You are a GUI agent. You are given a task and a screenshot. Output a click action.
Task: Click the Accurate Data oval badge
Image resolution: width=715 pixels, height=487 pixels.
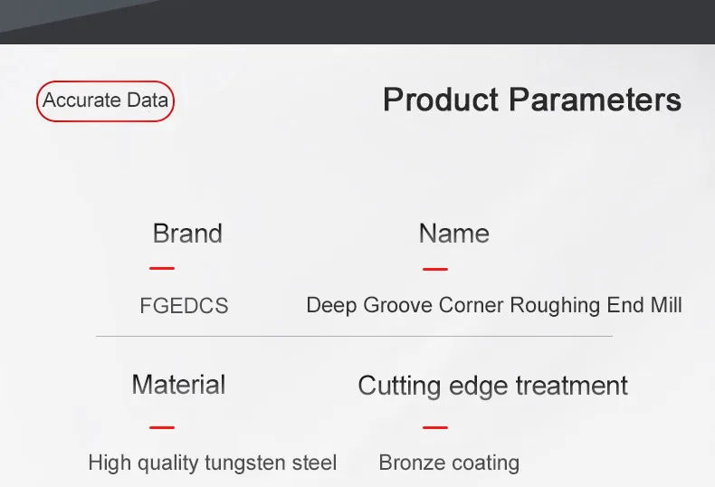[x=105, y=100]
